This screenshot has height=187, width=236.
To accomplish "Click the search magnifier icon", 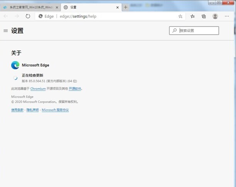I will (x=174, y=30).
